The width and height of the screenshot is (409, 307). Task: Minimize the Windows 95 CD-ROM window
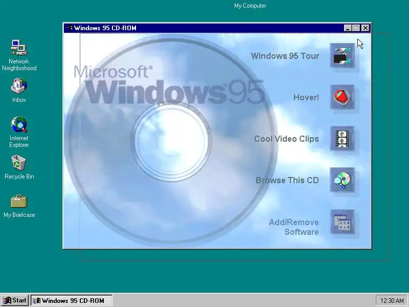pyautogui.click(x=347, y=28)
